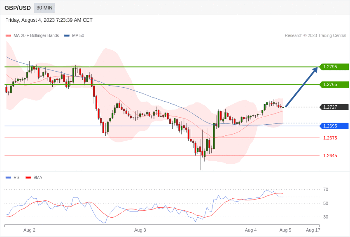The width and height of the screenshot is (350, 237).
Task: Click the Aug 4 date axis label
Action: pos(251,230)
